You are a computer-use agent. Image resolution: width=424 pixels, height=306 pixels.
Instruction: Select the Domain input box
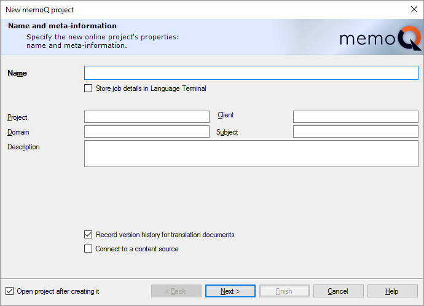point(147,131)
